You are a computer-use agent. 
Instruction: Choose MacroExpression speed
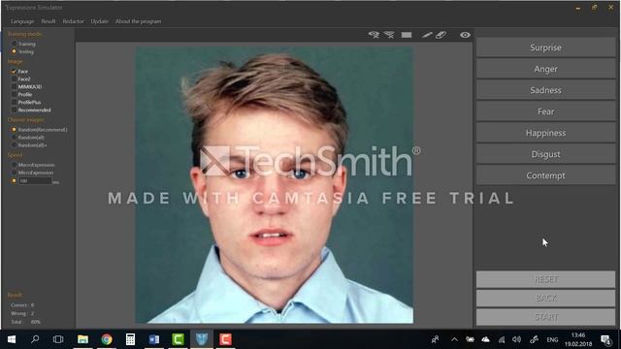click(x=15, y=165)
